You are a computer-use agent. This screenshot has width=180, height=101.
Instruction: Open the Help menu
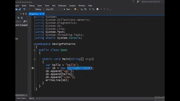(x=90, y=6)
